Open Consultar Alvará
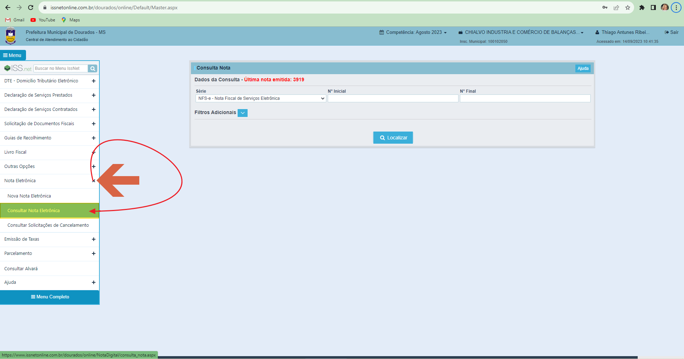The image size is (684, 359). [50, 269]
